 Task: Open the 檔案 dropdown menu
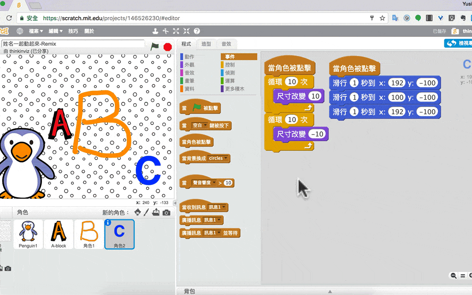[x=36, y=31]
